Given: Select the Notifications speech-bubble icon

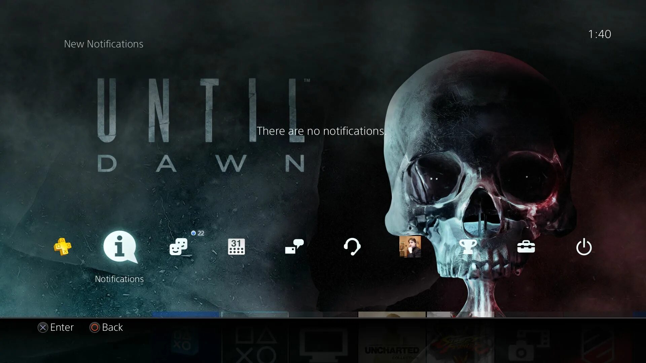Looking at the screenshot, I should tap(120, 247).
